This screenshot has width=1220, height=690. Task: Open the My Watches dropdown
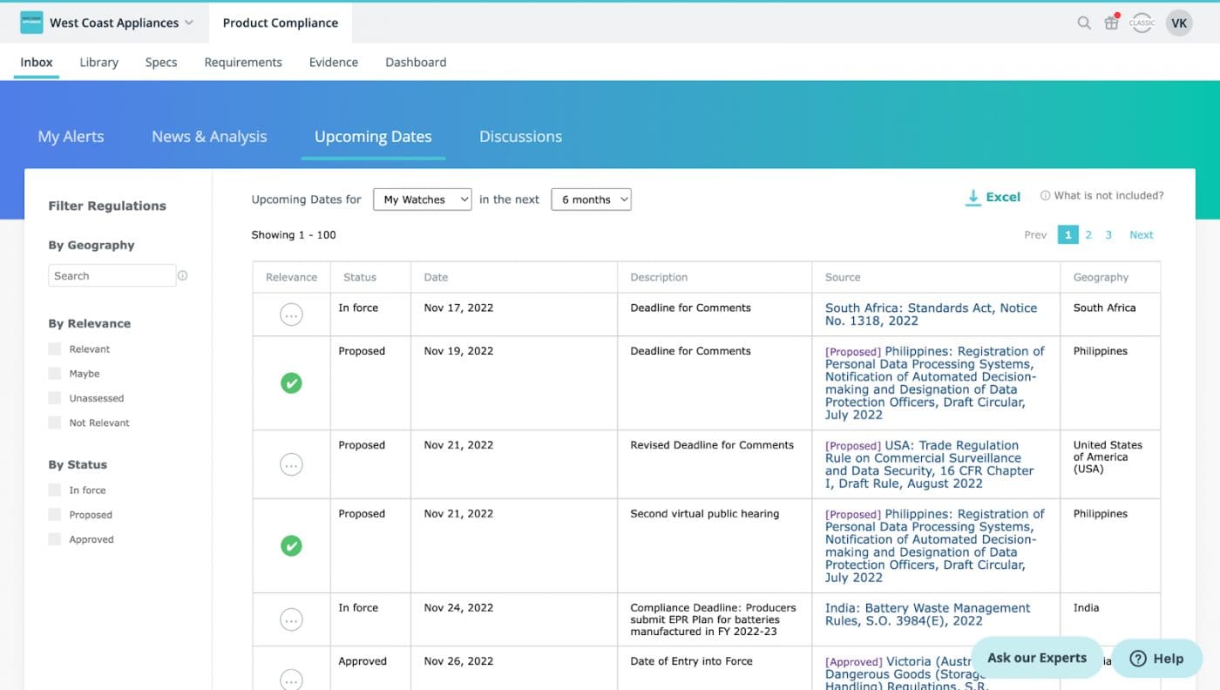422,200
